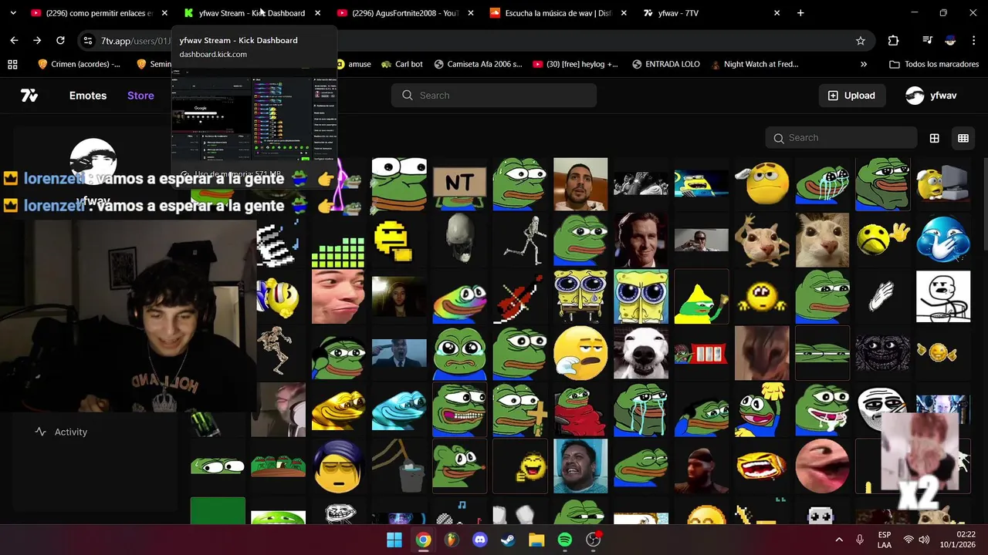Select the grey skull emote
Image resolution: width=988 pixels, height=555 pixels.
459,240
